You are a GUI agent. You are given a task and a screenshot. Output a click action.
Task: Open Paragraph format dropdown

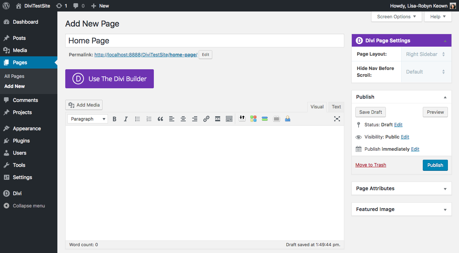point(87,119)
